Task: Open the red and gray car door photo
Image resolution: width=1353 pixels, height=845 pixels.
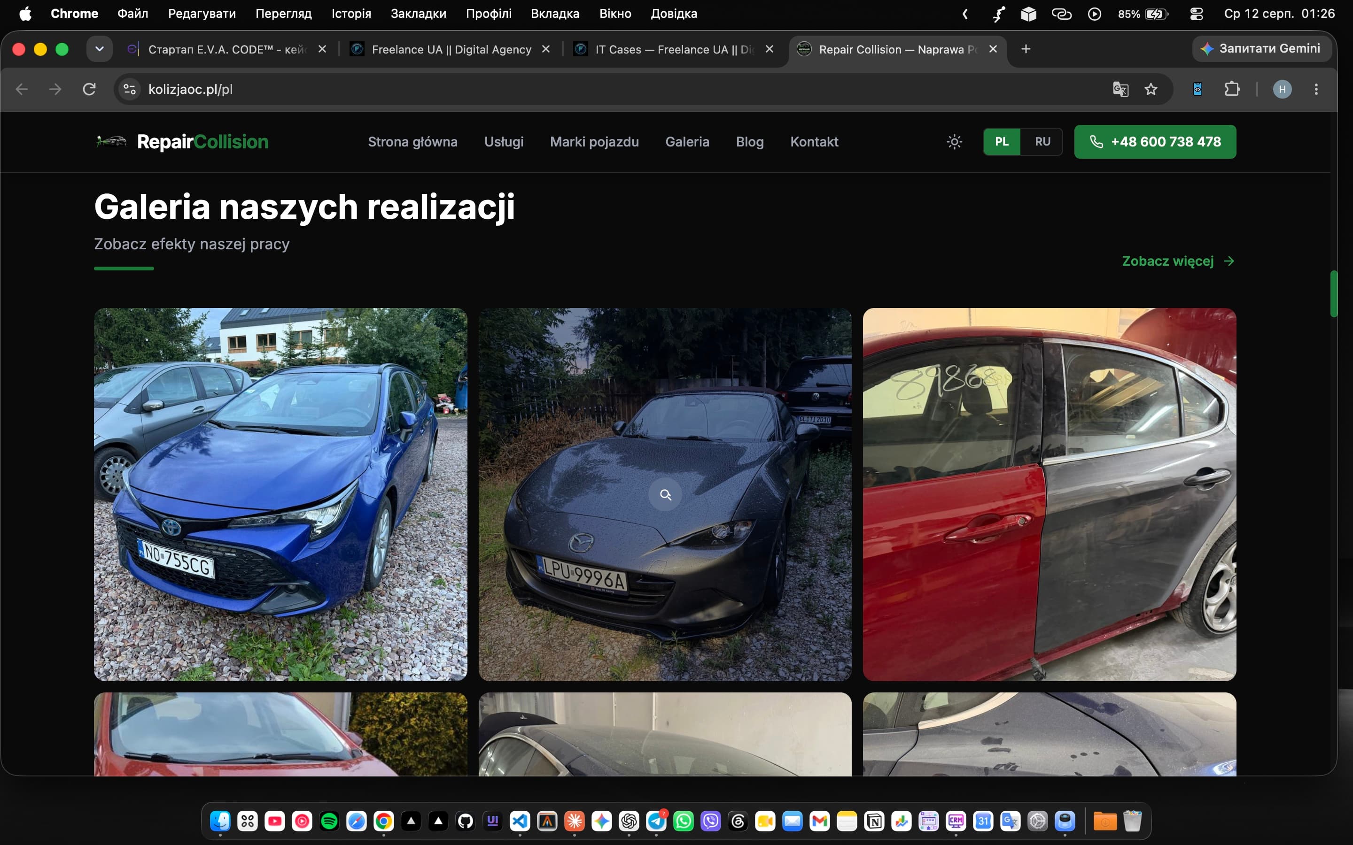Action: [x=1050, y=494]
